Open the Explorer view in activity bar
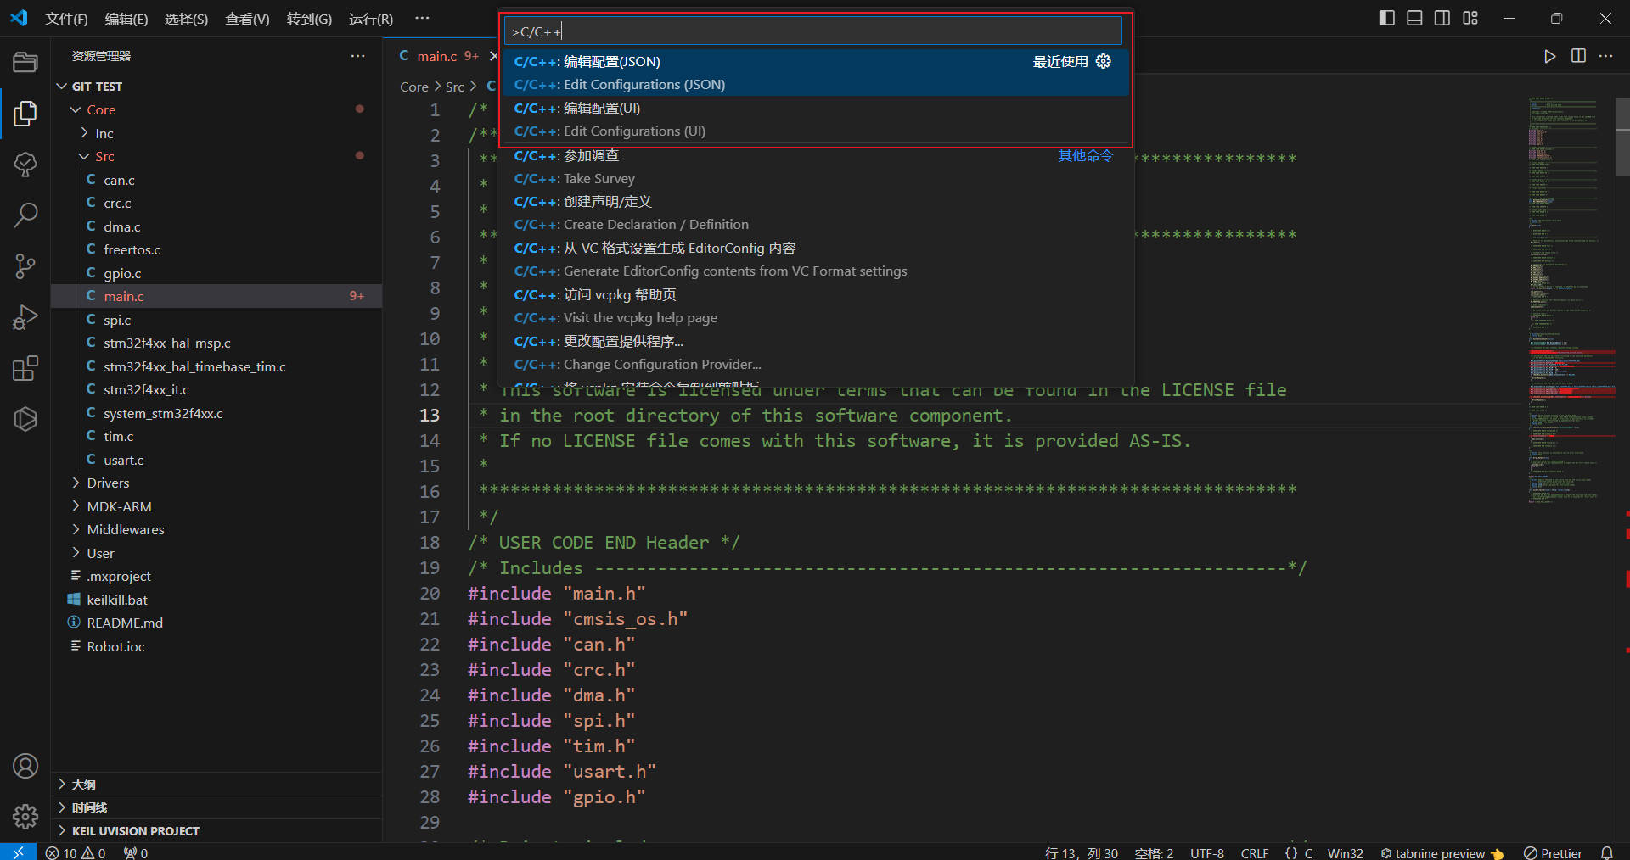The image size is (1630, 860). click(25, 113)
